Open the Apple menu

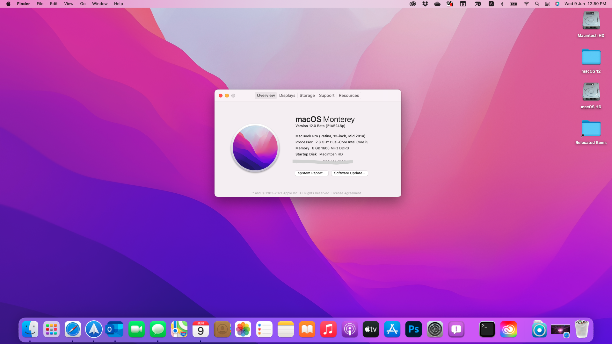(x=8, y=4)
